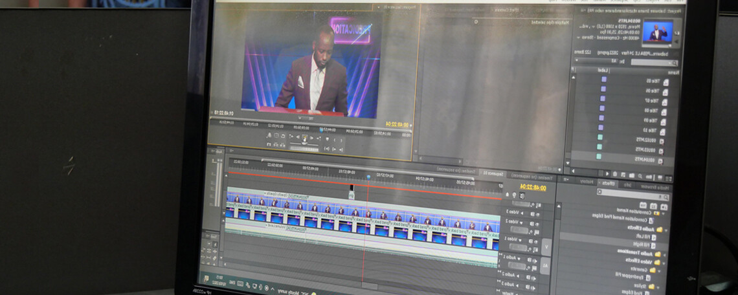The height and width of the screenshot is (295, 738).
Task: Click New Bin folder icon in Project panel
Action: pos(632,176)
